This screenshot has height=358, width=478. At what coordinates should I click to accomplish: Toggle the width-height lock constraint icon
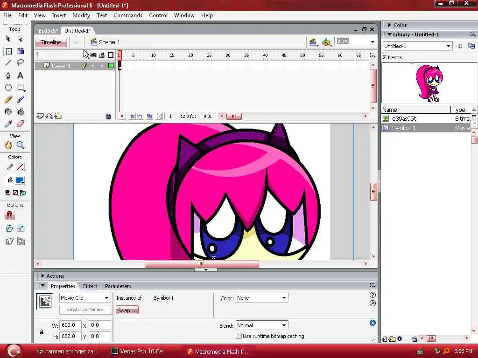click(42, 332)
